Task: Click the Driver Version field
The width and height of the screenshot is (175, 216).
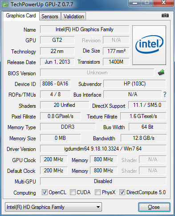Action: click(x=103, y=149)
